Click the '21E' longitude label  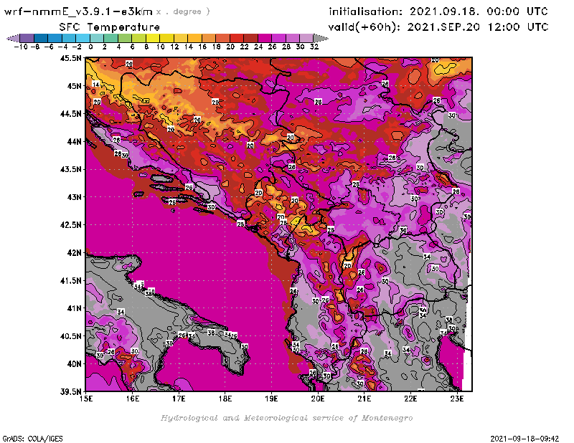(364, 399)
